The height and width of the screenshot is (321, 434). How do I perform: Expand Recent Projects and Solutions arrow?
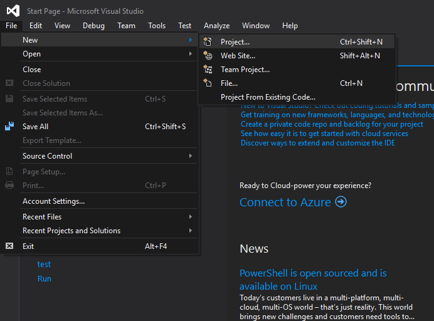coord(191,231)
